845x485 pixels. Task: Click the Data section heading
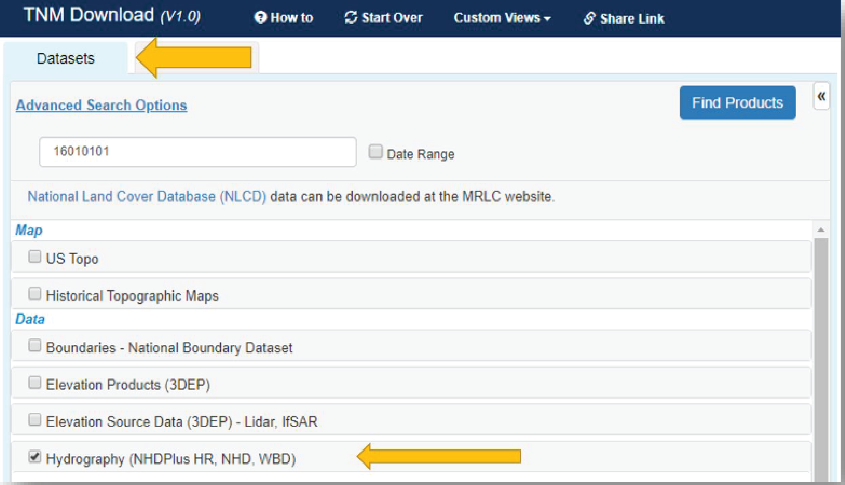point(30,319)
